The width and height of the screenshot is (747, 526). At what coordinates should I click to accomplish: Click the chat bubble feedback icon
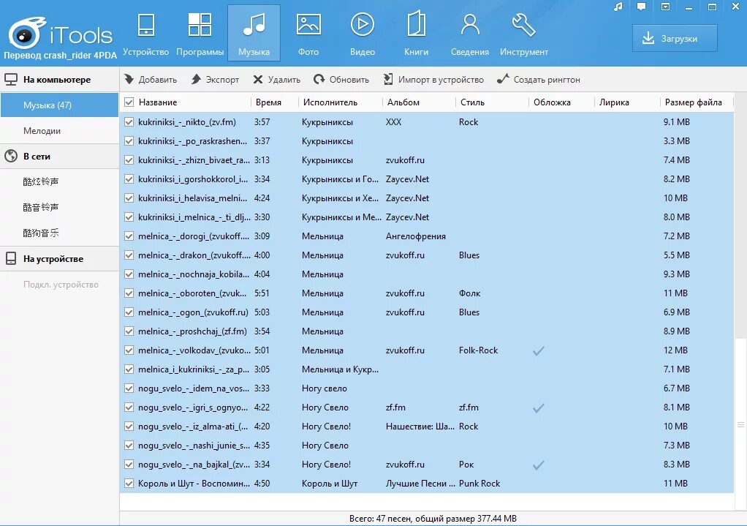tap(642, 7)
